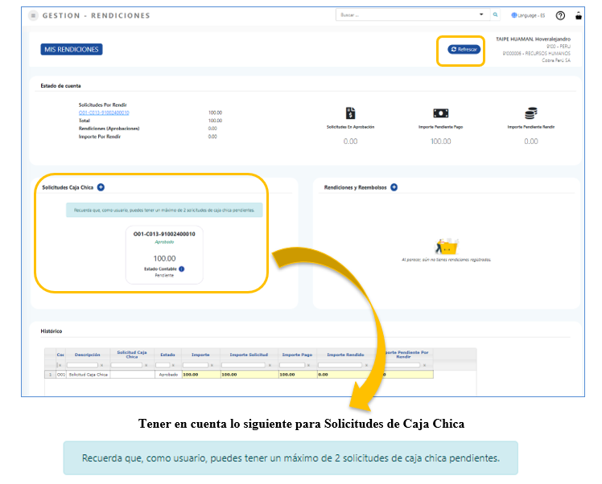Click the user name TAIPE HUAMAN, Hoveralejandro

pyautogui.click(x=533, y=39)
